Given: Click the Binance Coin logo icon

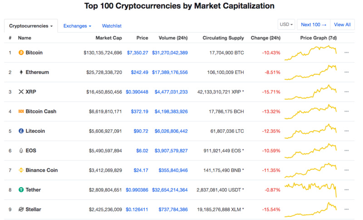Looking at the screenshot, I should coord(21,170).
